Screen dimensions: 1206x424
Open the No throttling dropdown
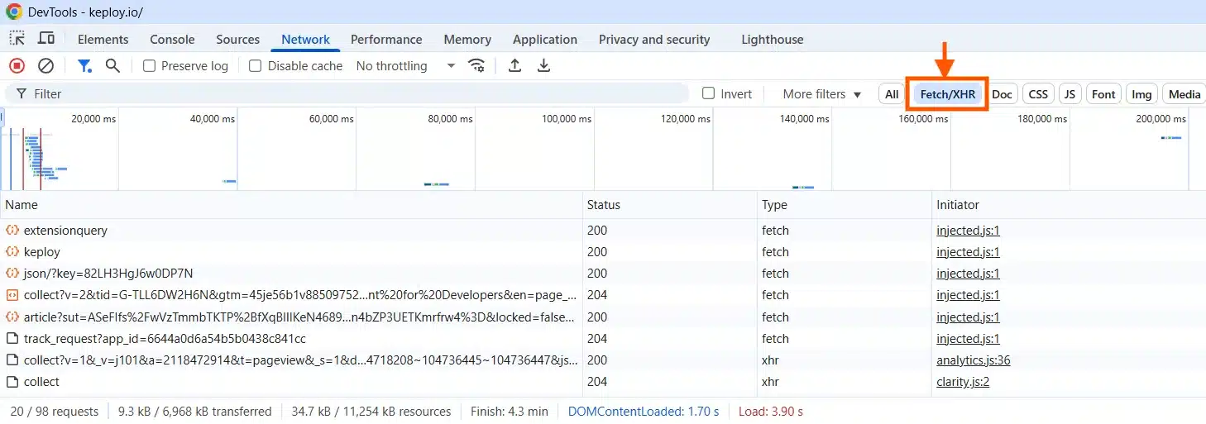(405, 66)
